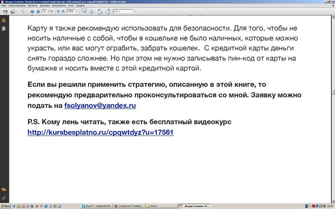Go to previous page with the up arrow
This screenshot has height=209, width=335.
pyautogui.click(x=32, y=11)
